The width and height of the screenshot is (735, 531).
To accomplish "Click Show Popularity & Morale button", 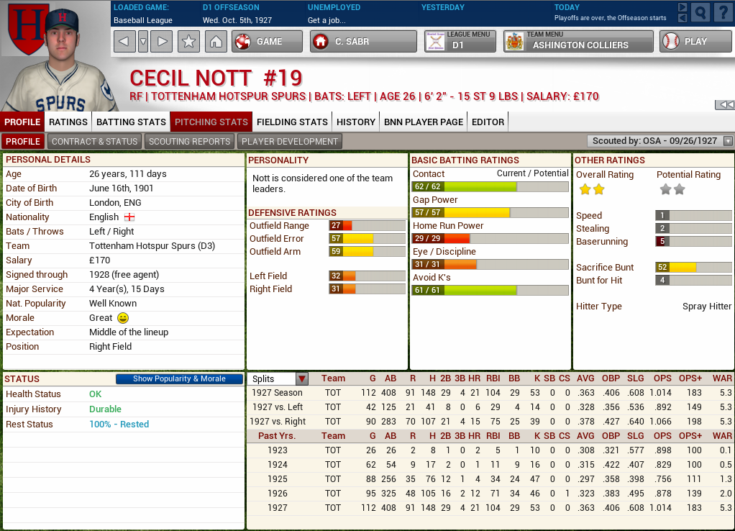I will (179, 378).
